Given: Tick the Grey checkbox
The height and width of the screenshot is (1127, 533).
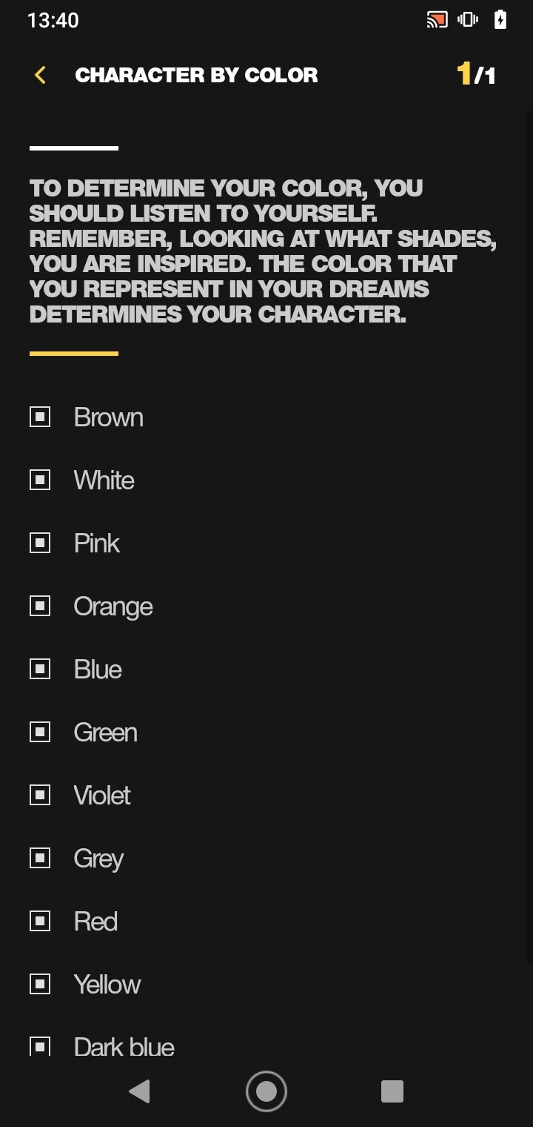Looking at the screenshot, I should click(40, 858).
